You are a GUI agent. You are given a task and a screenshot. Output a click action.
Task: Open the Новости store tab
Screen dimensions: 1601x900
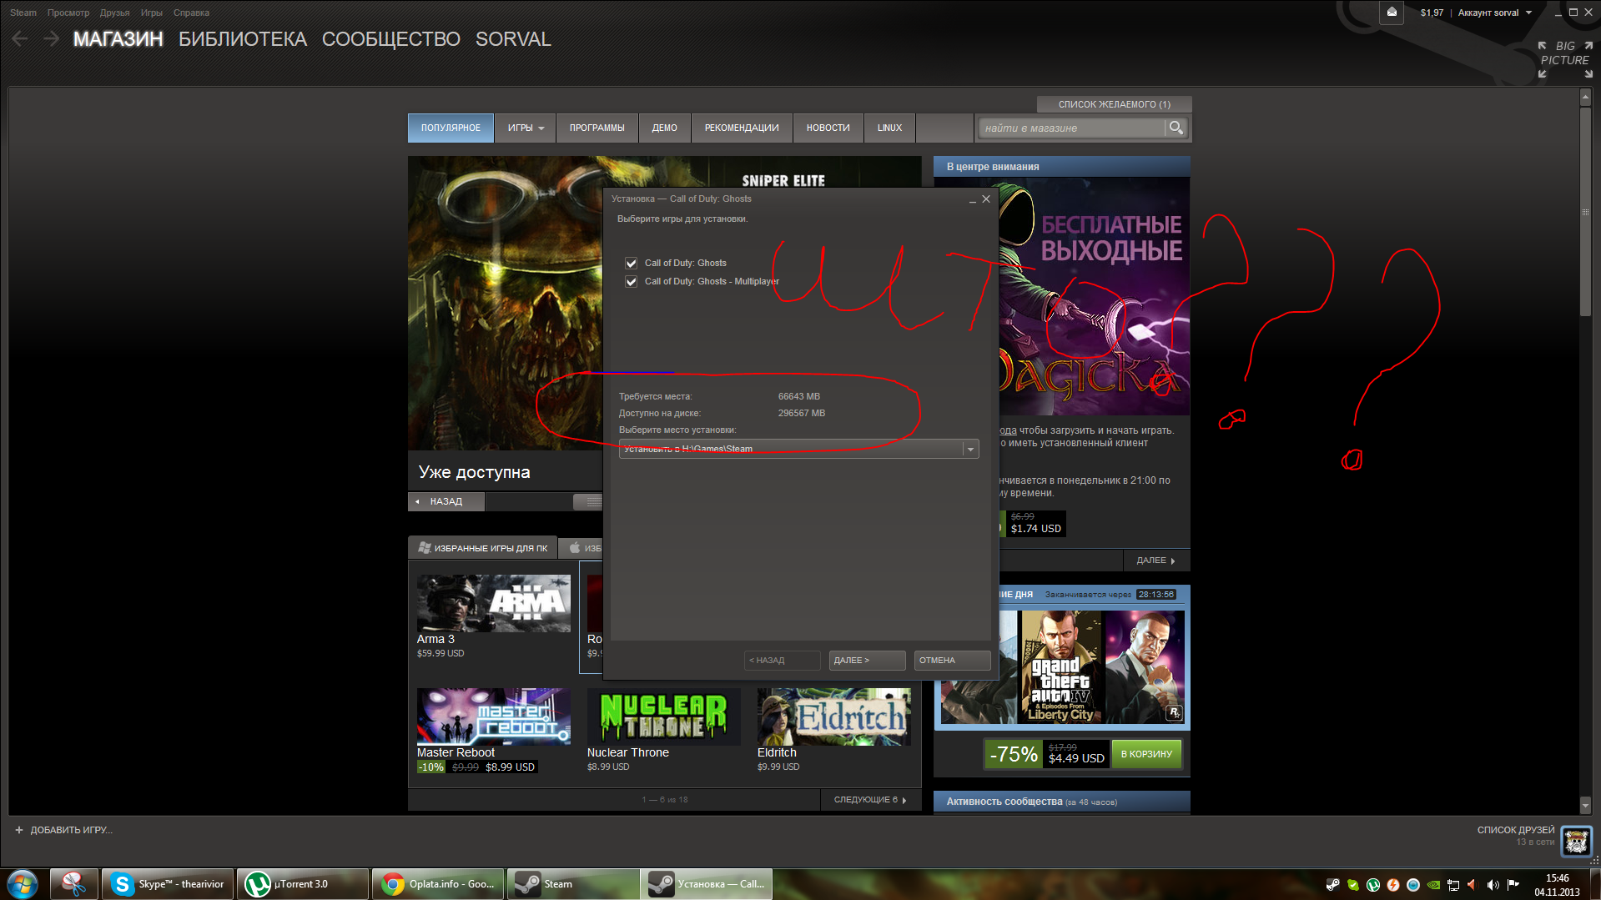(x=828, y=128)
